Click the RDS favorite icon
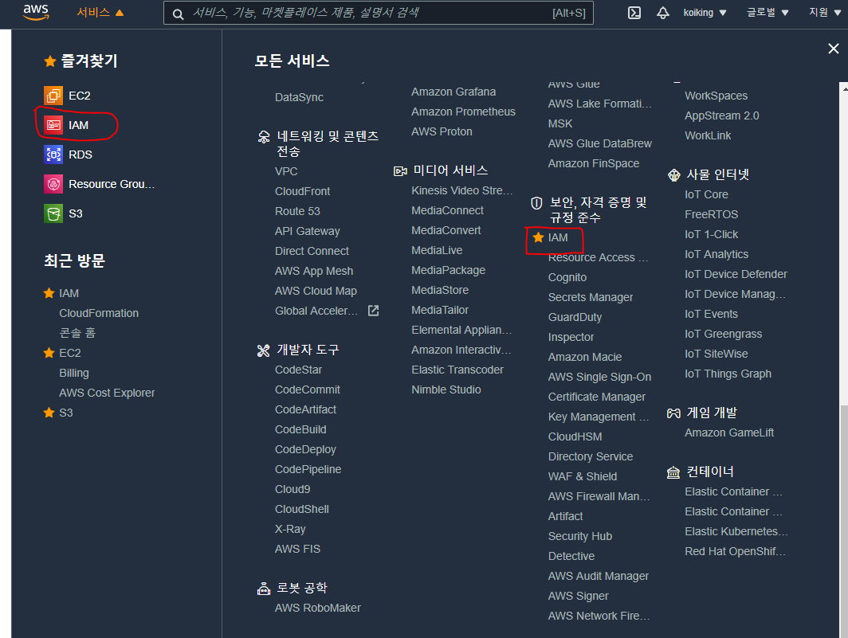This screenshot has width=848, height=638. [x=53, y=155]
